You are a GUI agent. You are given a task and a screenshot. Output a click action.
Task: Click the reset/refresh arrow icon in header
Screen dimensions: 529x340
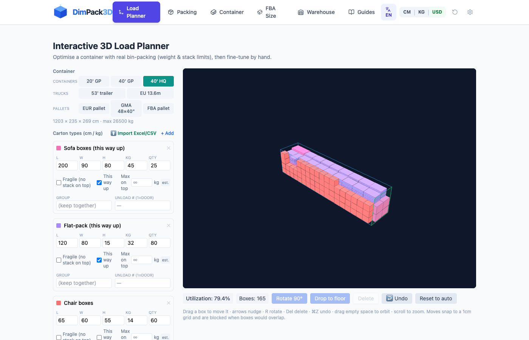click(455, 12)
